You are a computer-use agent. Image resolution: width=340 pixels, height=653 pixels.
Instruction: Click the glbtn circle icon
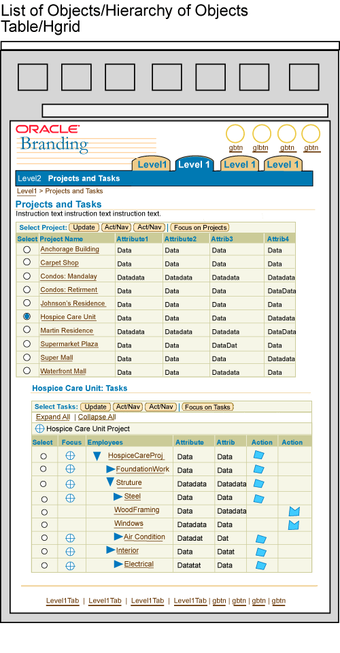[x=262, y=134]
